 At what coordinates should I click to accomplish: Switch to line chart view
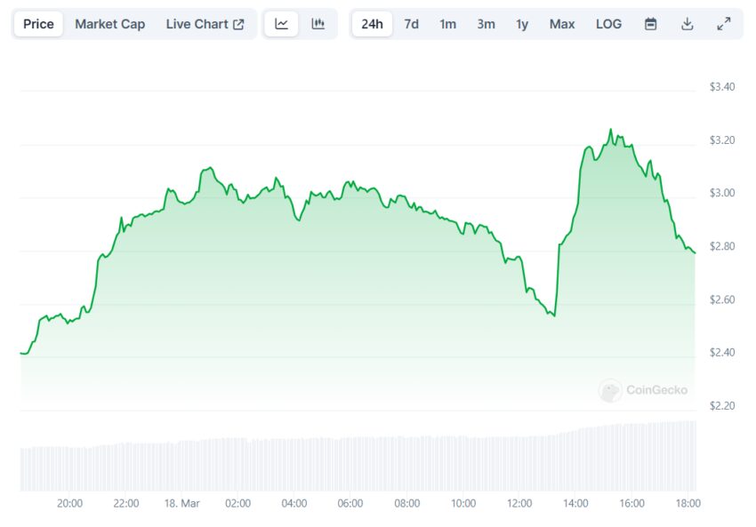[282, 24]
